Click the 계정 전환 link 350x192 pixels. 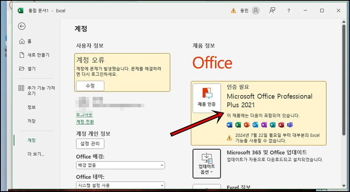[85, 122]
